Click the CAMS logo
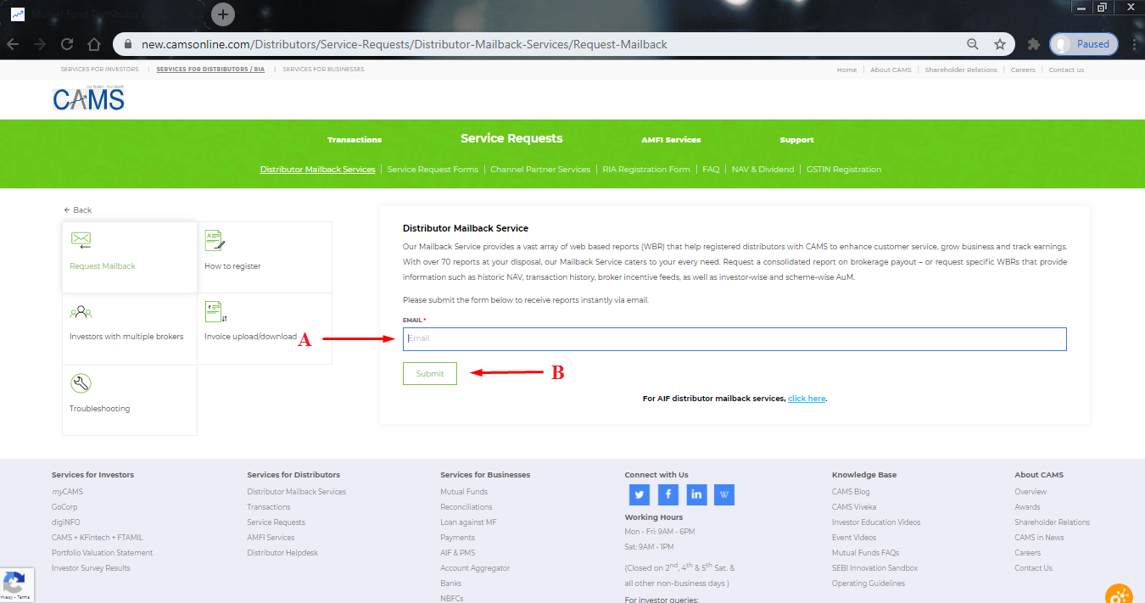 (x=88, y=99)
